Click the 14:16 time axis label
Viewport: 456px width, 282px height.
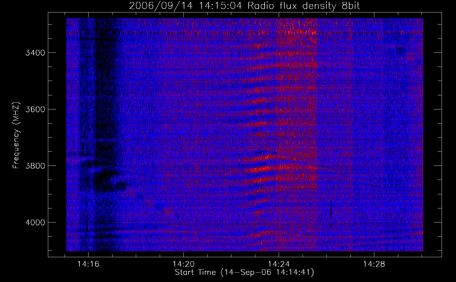[88, 264]
